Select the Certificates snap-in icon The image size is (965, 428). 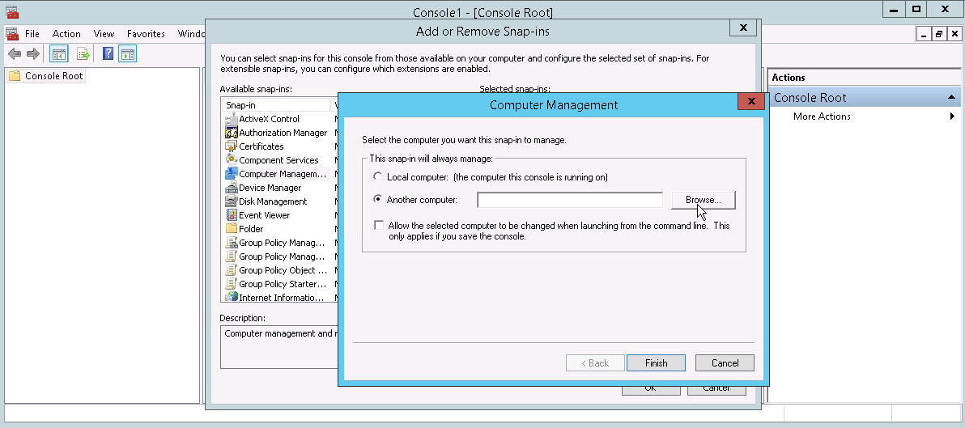(x=232, y=146)
